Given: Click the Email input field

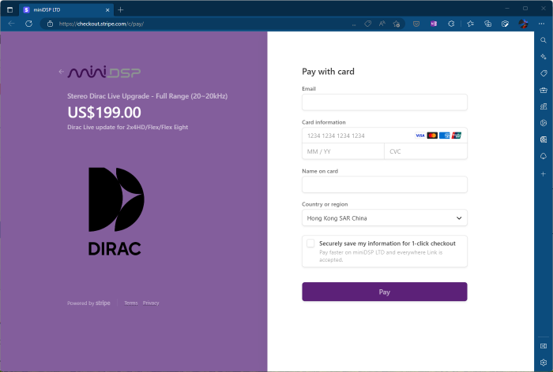Looking at the screenshot, I should [385, 102].
